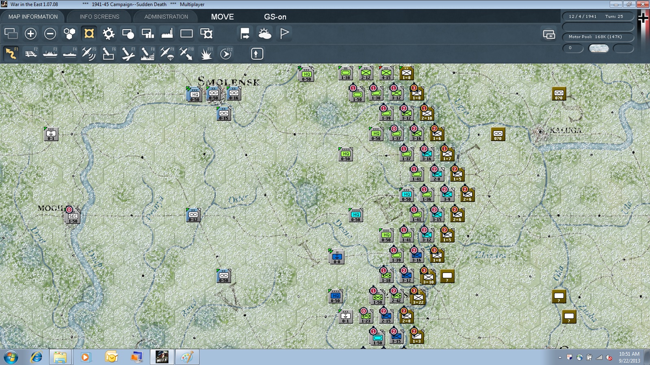
Task: Switch to WITE game taskbar button
Action: click(x=162, y=357)
